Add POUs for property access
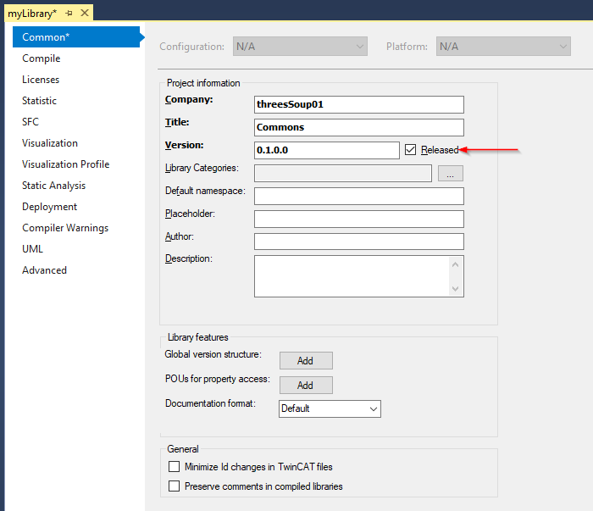This screenshot has height=511, width=593. coord(306,385)
